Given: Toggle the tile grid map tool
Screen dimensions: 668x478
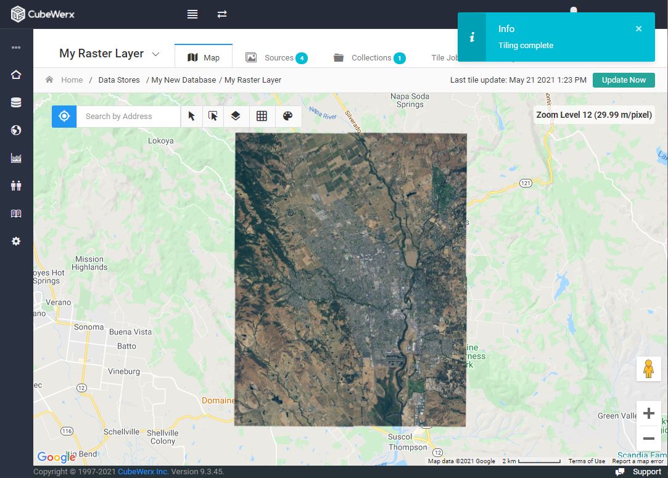Looking at the screenshot, I should 262,117.
